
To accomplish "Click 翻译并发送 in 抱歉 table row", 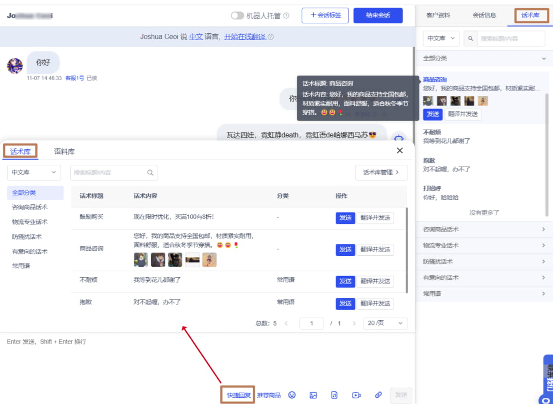I will coord(375,303).
